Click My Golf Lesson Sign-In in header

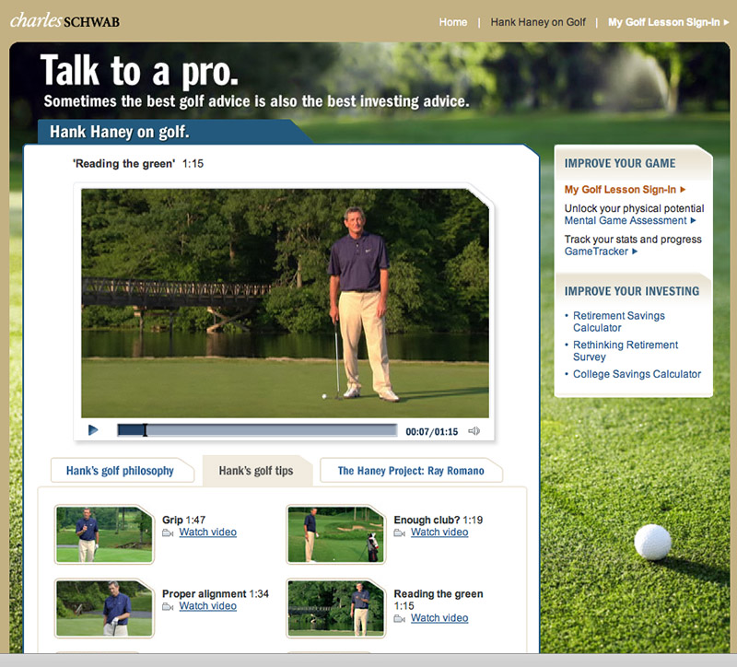click(668, 22)
